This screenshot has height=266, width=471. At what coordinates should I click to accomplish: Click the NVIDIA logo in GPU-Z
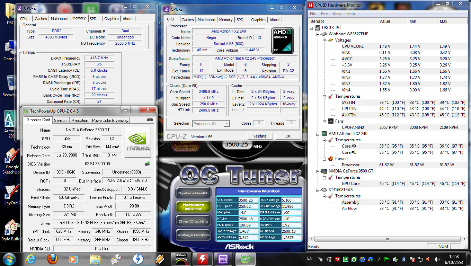click(138, 142)
